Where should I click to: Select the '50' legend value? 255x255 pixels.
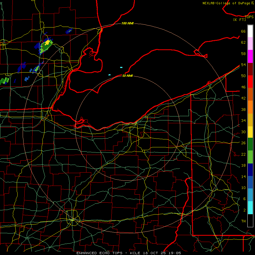[x=243, y=76]
